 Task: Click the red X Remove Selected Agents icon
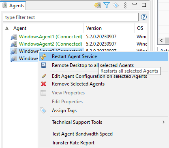pos(43,84)
